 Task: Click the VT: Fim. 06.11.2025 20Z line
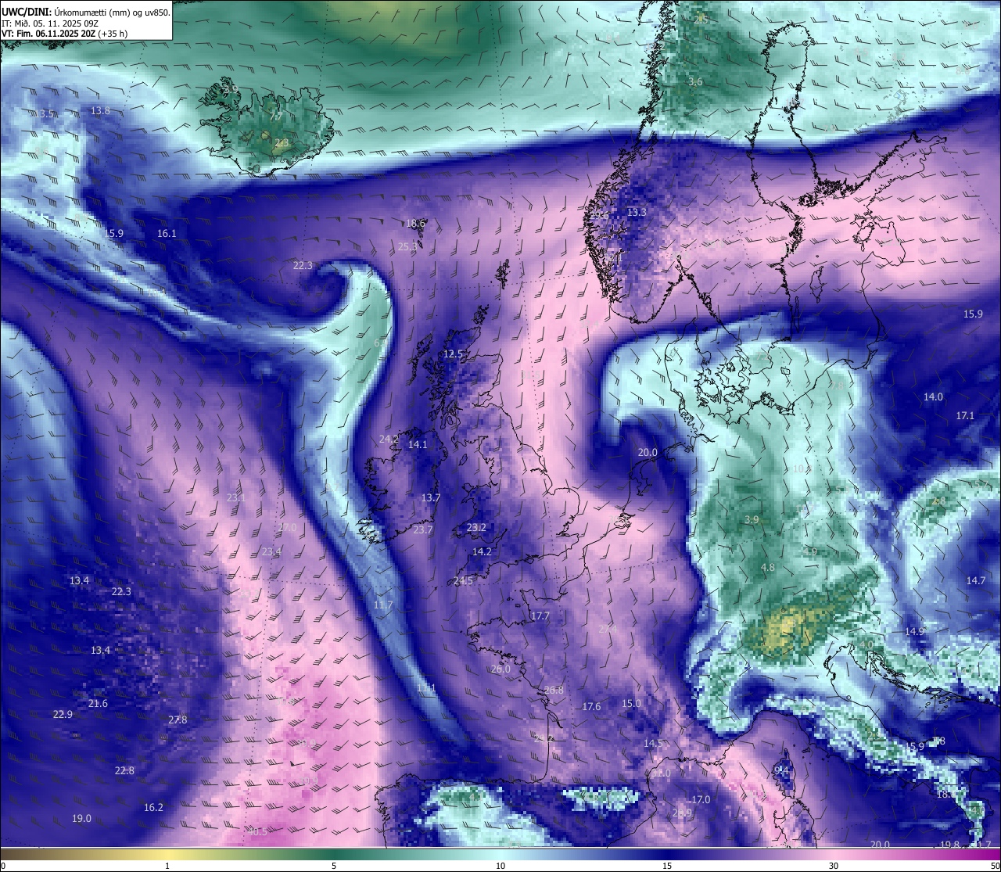(x=65, y=34)
